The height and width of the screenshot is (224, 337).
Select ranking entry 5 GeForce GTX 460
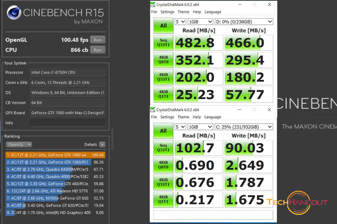pyautogui.click(x=55, y=184)
